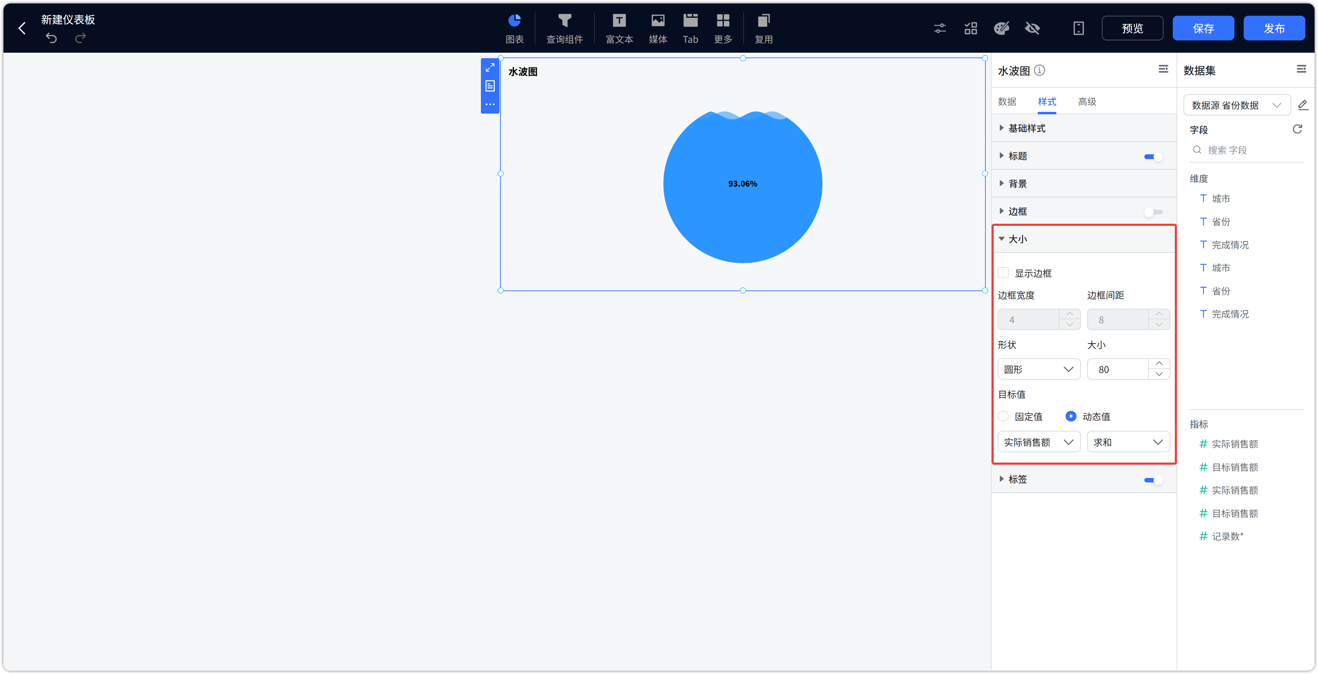The image size is (1318, 674).
Task: Click the 复用 reuse icon
Action: [x=763, y=29]
